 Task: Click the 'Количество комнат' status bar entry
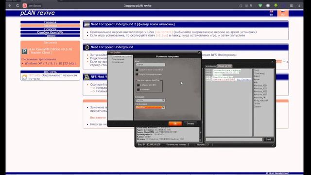click(178, 145)
